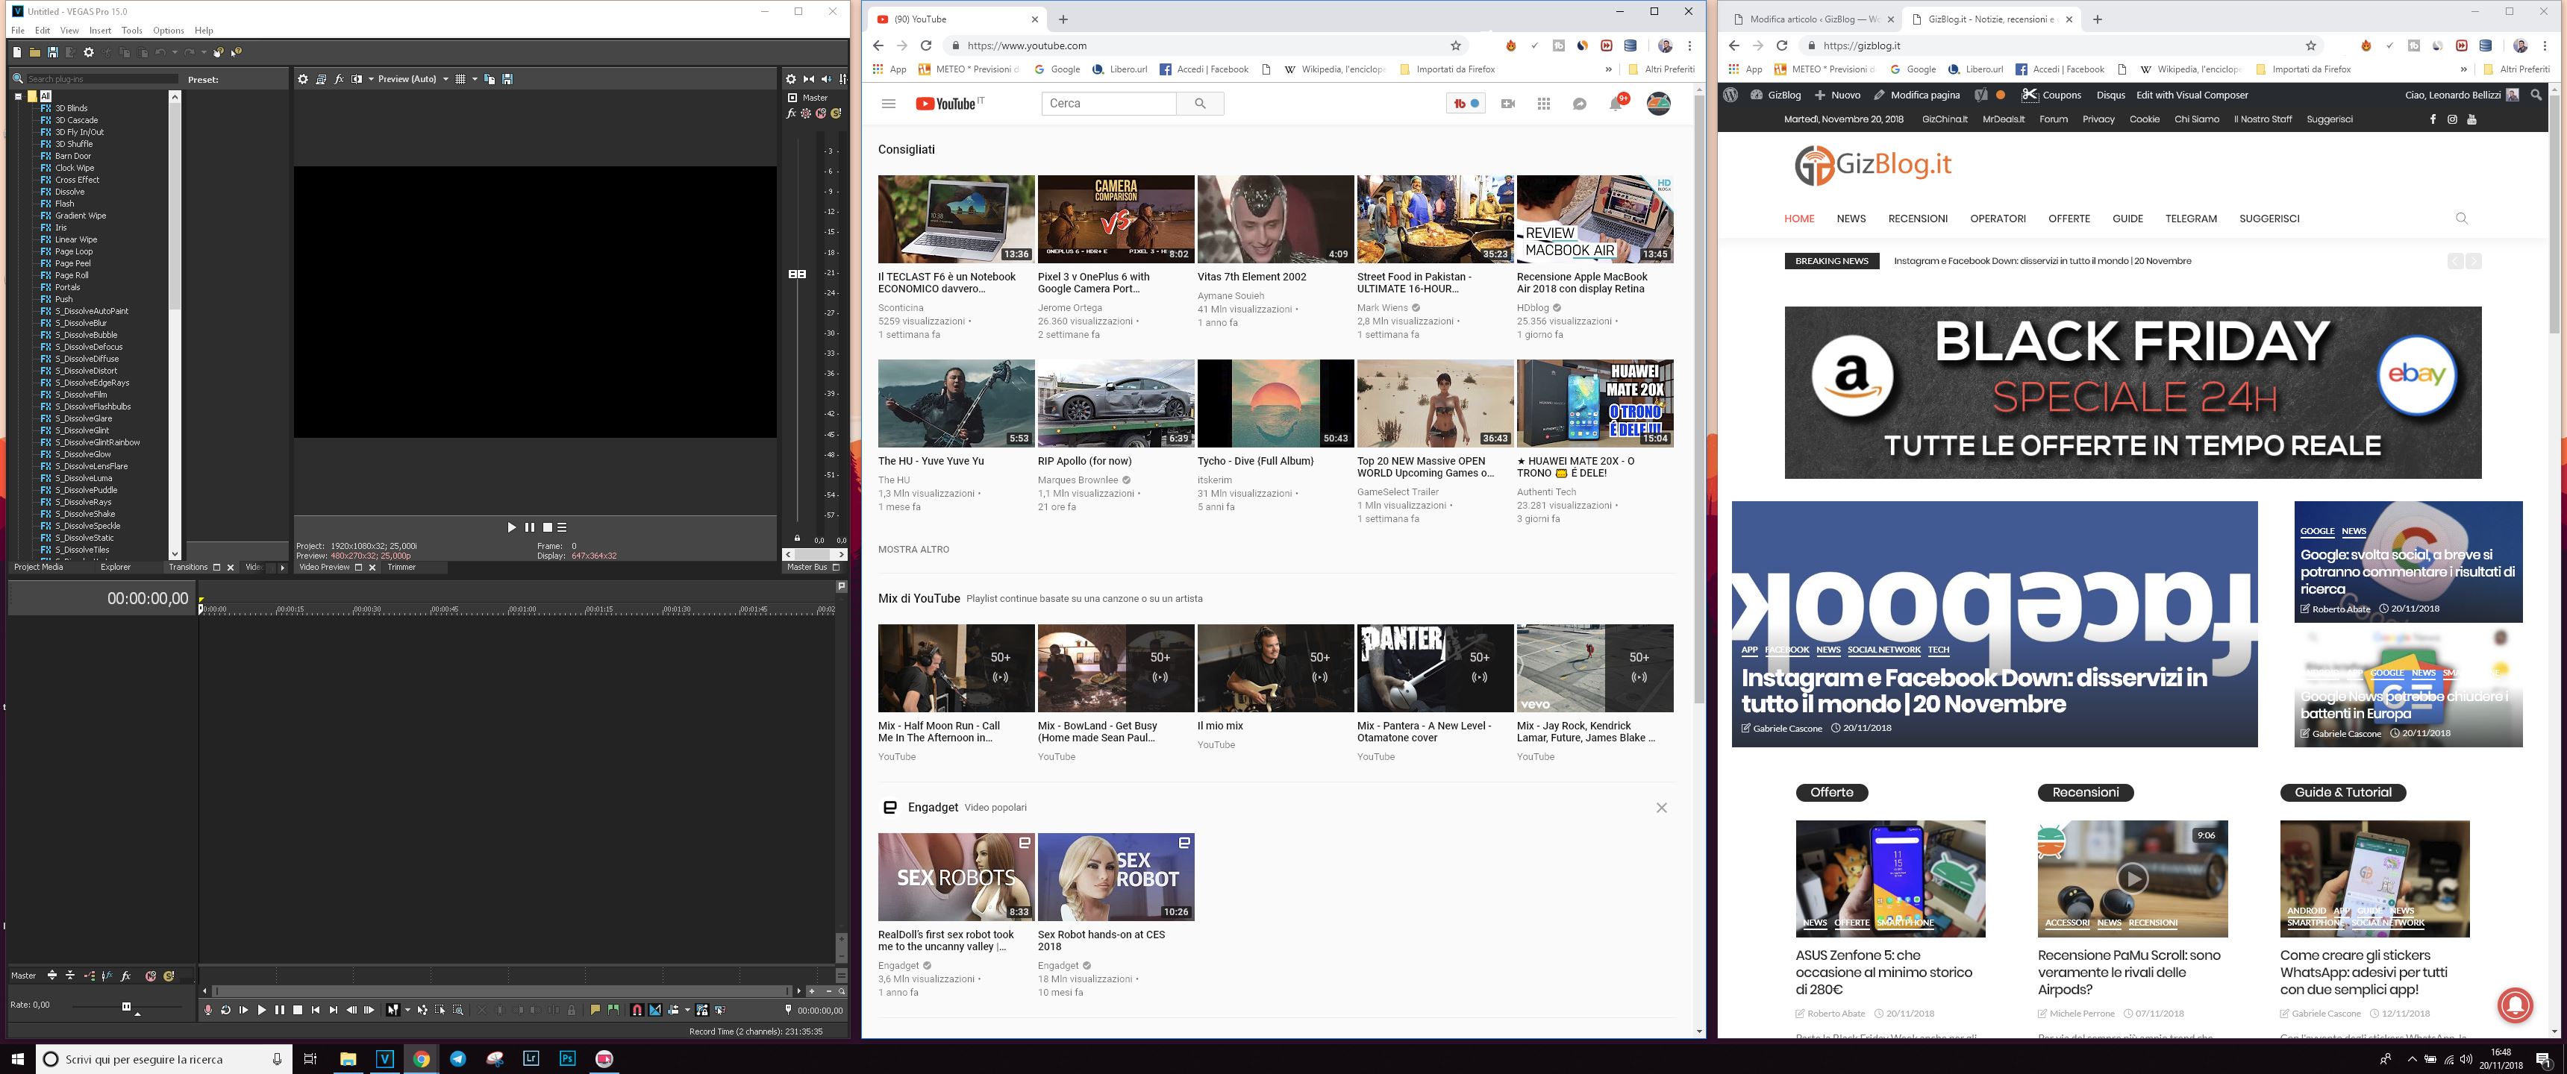Open overlays grid dropdown arrow
Screen dimensions: 2567x1074
[x=475, y=79]
